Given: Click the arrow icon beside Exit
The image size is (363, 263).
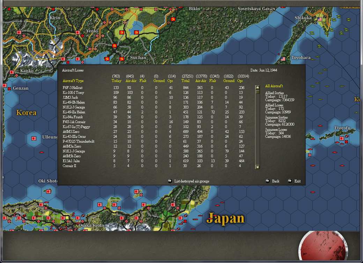Looking at the screenshot, I should [290, 181].
